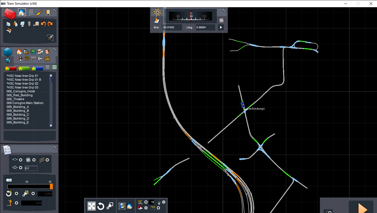
Task: Select the track linear-object tools icon
Action: click(31, 12)
